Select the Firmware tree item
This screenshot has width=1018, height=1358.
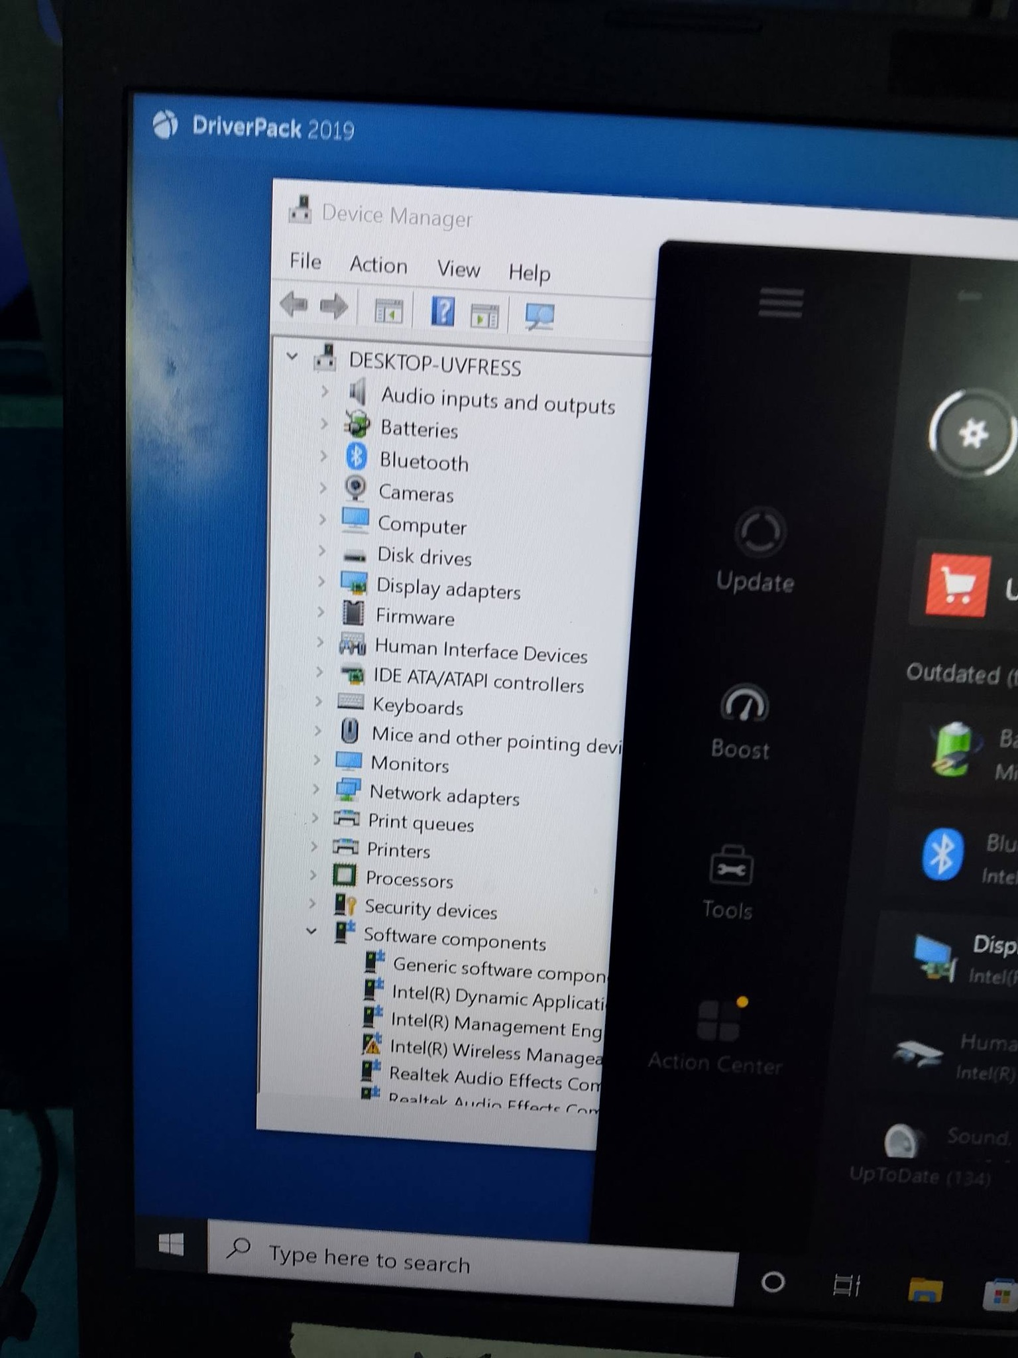click(415, 617)
